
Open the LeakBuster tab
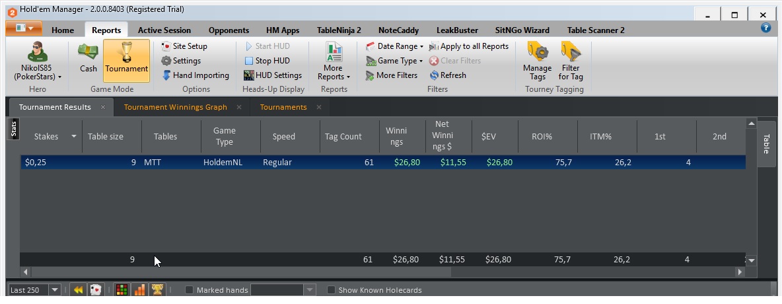coord(457,30)
